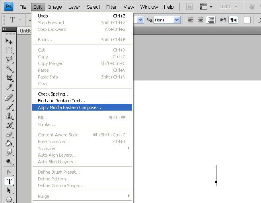Select the Smudge tool

pos(9,152)
